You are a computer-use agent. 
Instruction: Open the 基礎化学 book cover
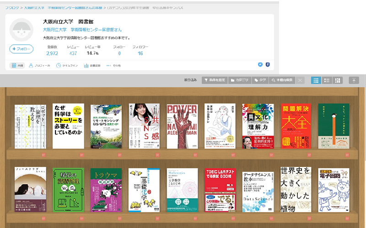144,190
